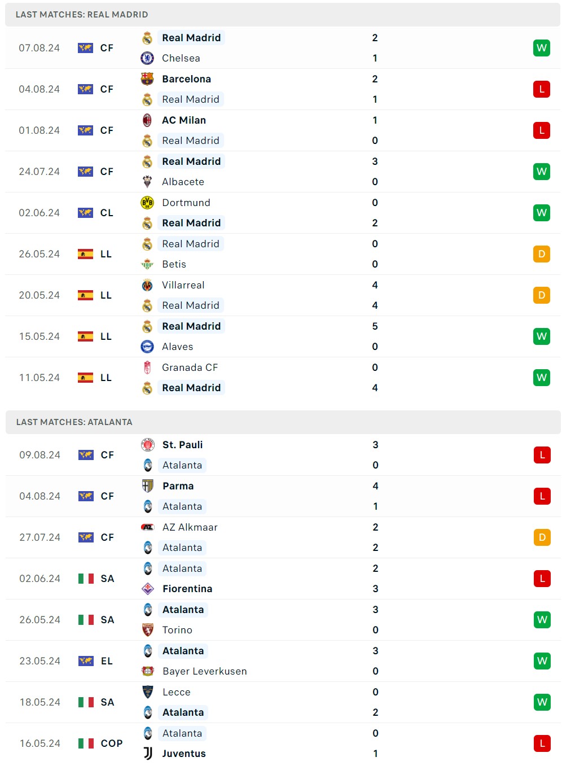Click the Barcelona club crest icon

147,79
